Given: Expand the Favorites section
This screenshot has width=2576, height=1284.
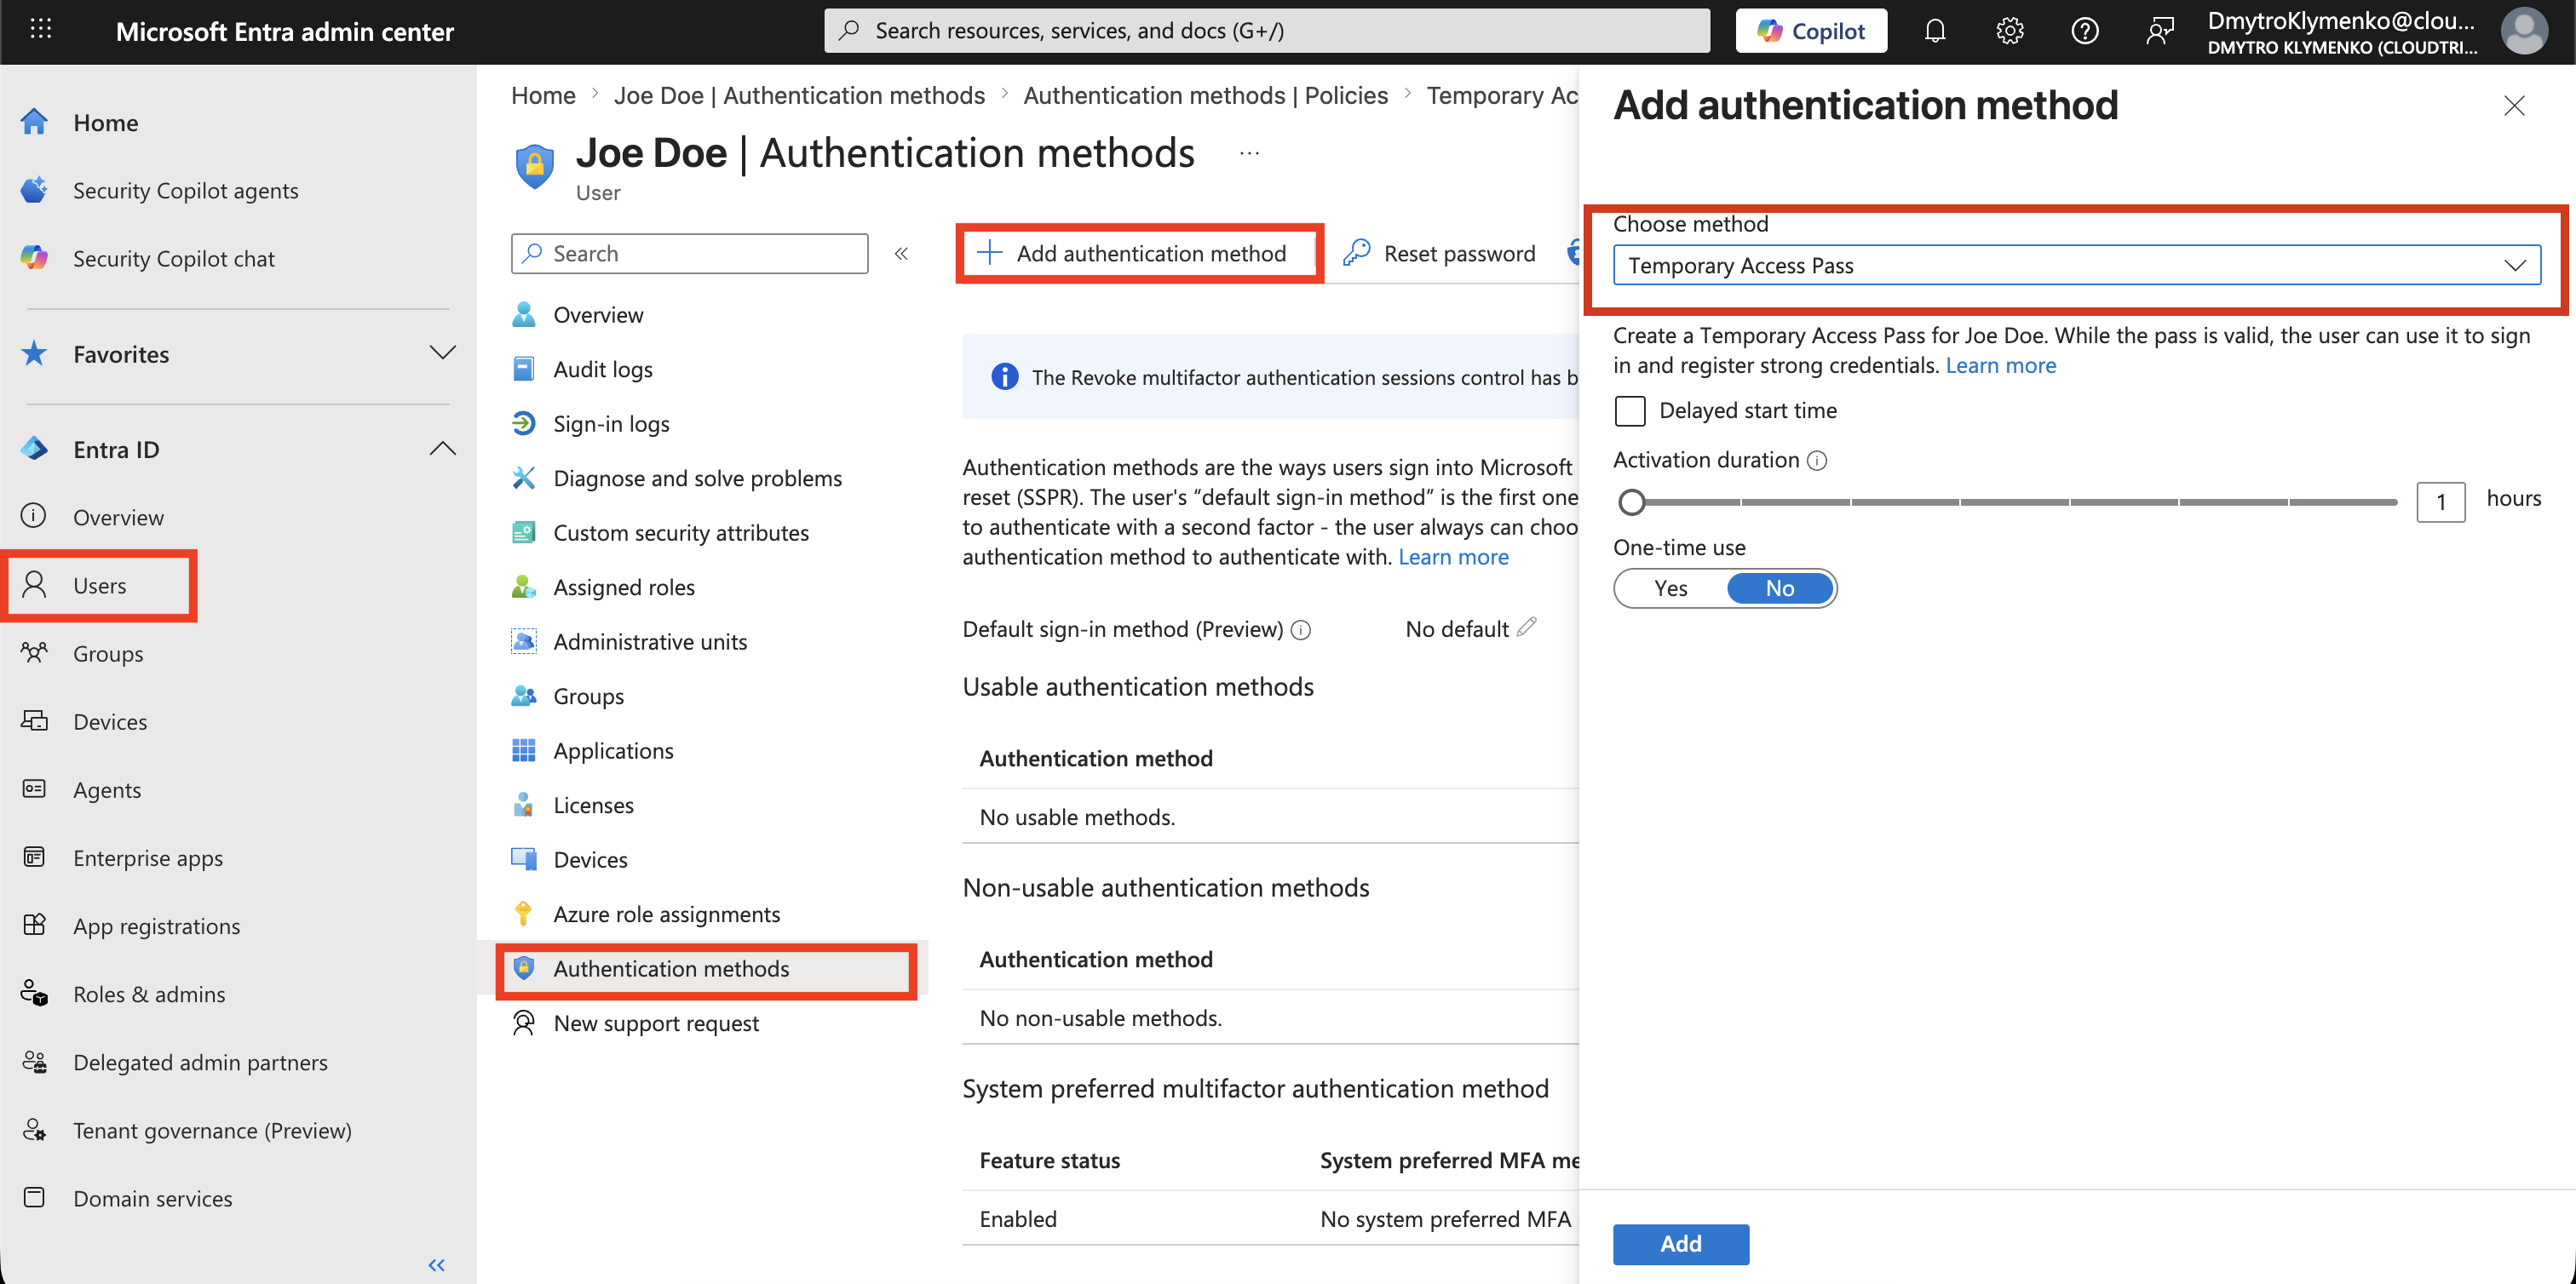Looking at the screenshot, I should pyautogui.click(x=442, y=353).
